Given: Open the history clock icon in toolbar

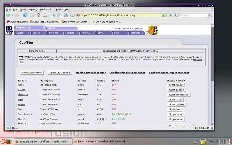Looking at the screenshot, I should tap(59, 15).
